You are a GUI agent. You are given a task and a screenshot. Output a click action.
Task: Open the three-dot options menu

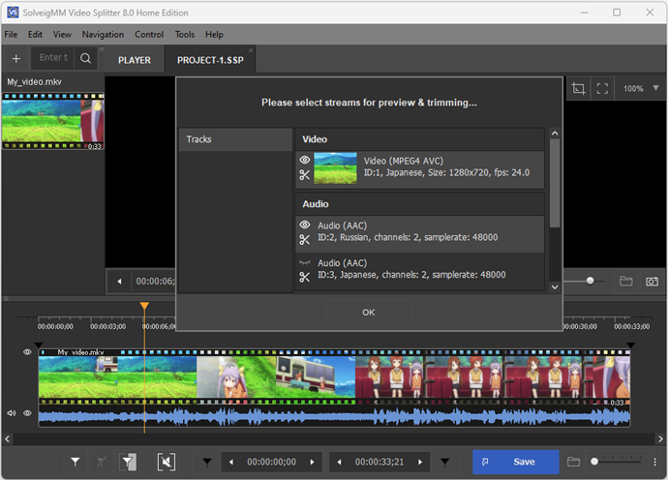pos(654,462)
